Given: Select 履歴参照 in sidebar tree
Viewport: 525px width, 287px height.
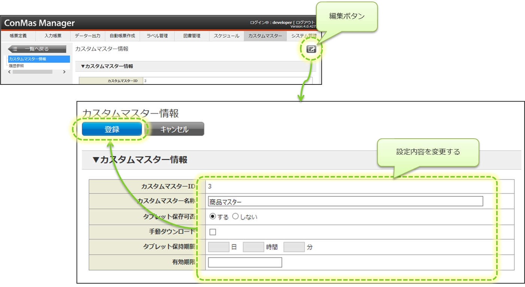Looking at the screenshot, I should [16, 66].
